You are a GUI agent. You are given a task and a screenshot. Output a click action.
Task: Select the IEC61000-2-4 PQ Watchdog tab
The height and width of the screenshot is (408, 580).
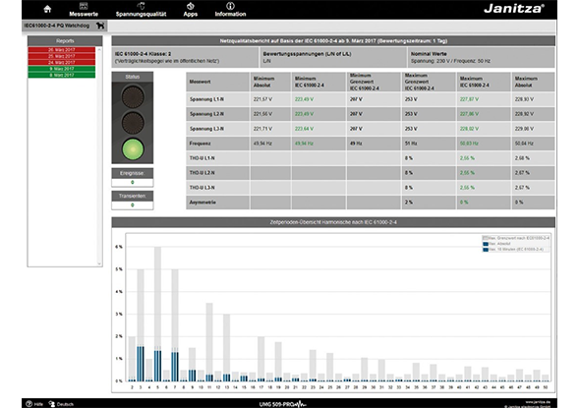pos(64,26)
